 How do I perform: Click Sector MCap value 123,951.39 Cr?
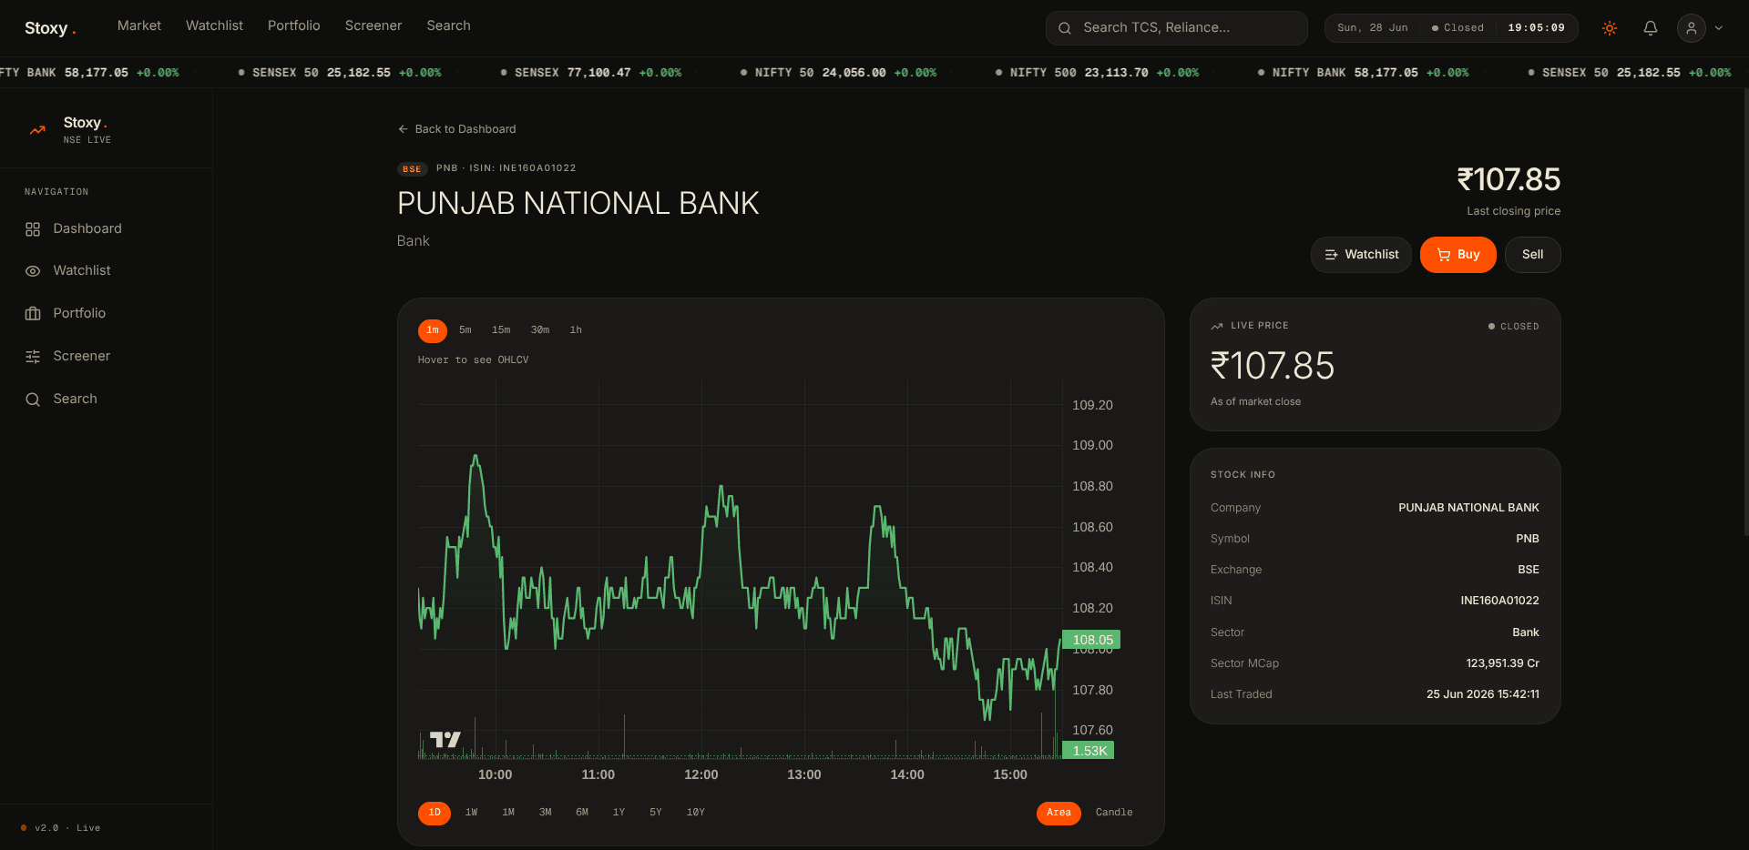tap(1502, 663)
